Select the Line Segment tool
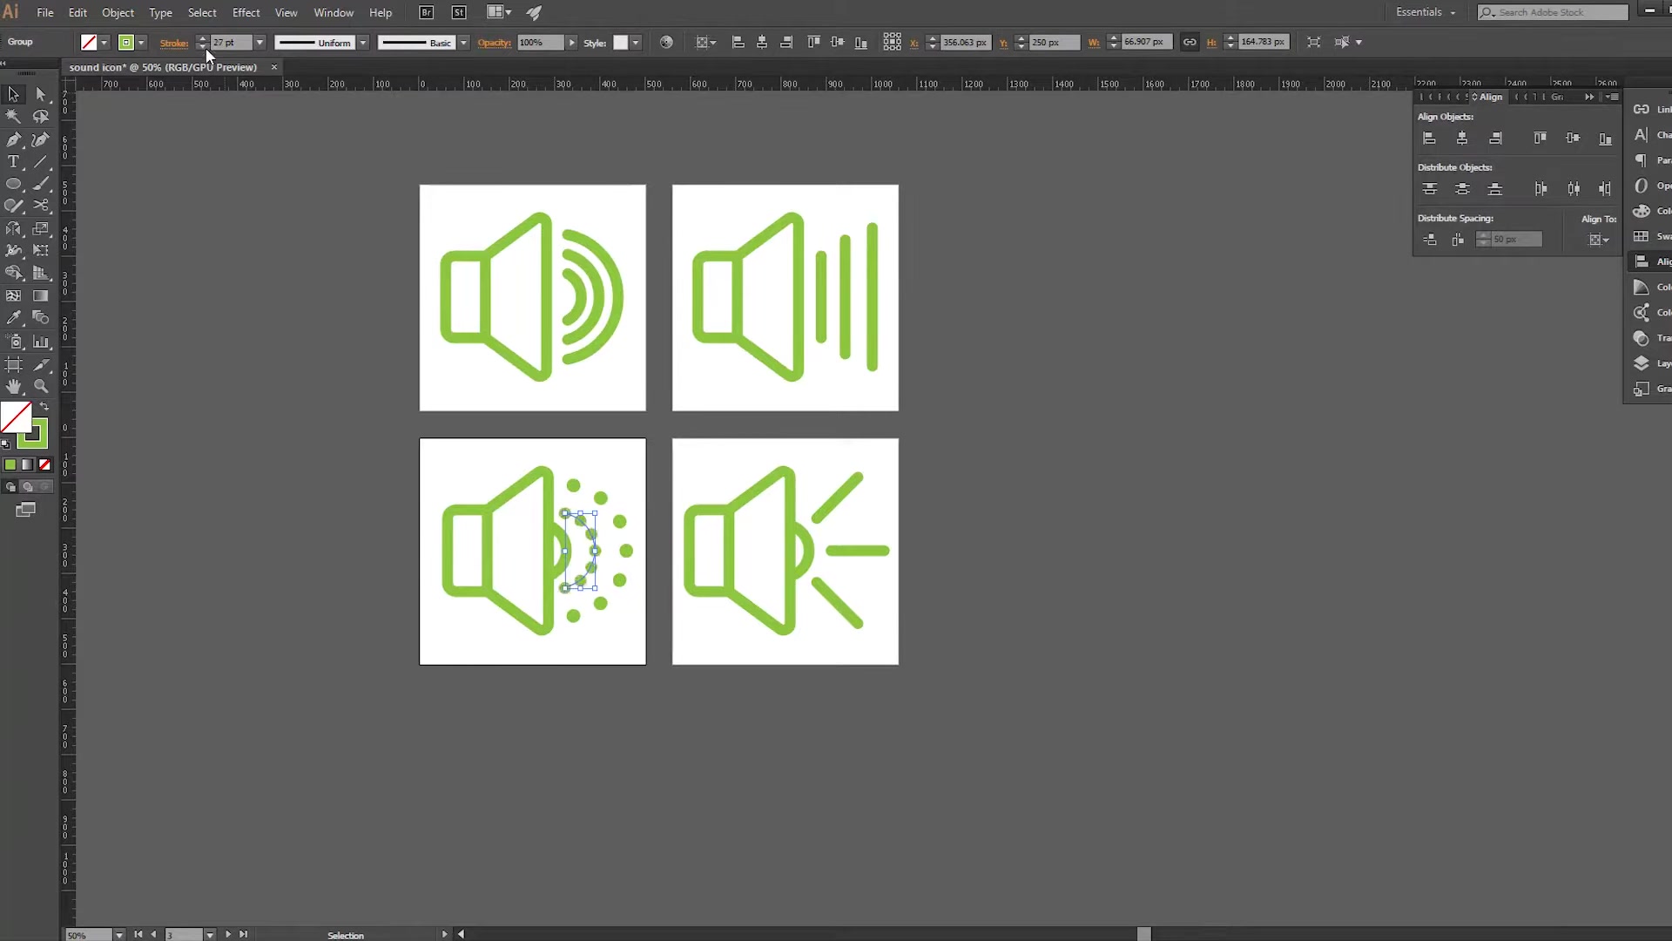The image size is (1672, 941). click(x=41, y=162)
